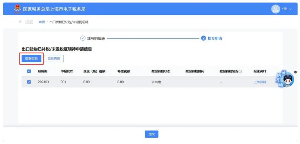Dismiss the floating assistant via small dot icon
This screenshot has height=144, width=300.
[295, 72]
